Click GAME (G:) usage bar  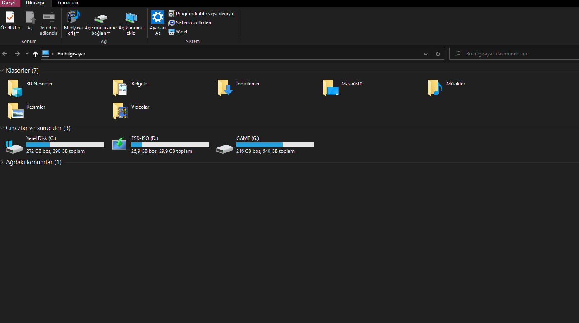tap(275, 145)
